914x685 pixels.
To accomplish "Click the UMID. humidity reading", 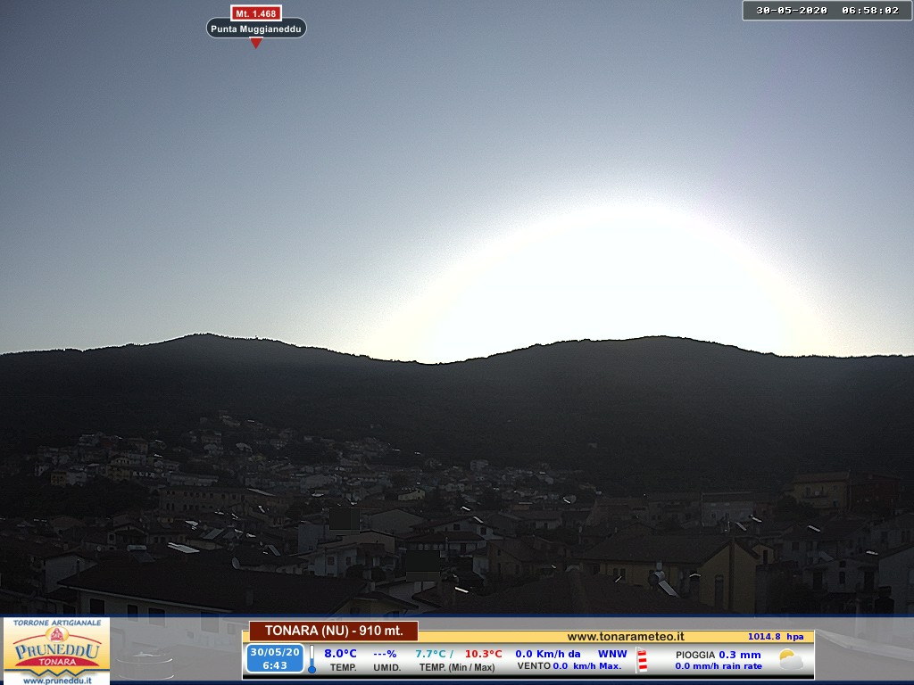I will click(x=386, y=660).
